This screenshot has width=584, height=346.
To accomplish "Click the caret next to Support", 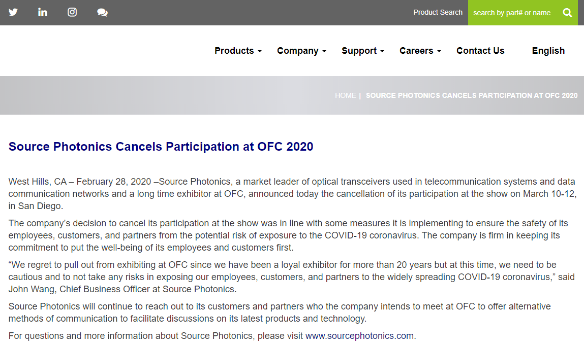I will (x=382, y=51).
